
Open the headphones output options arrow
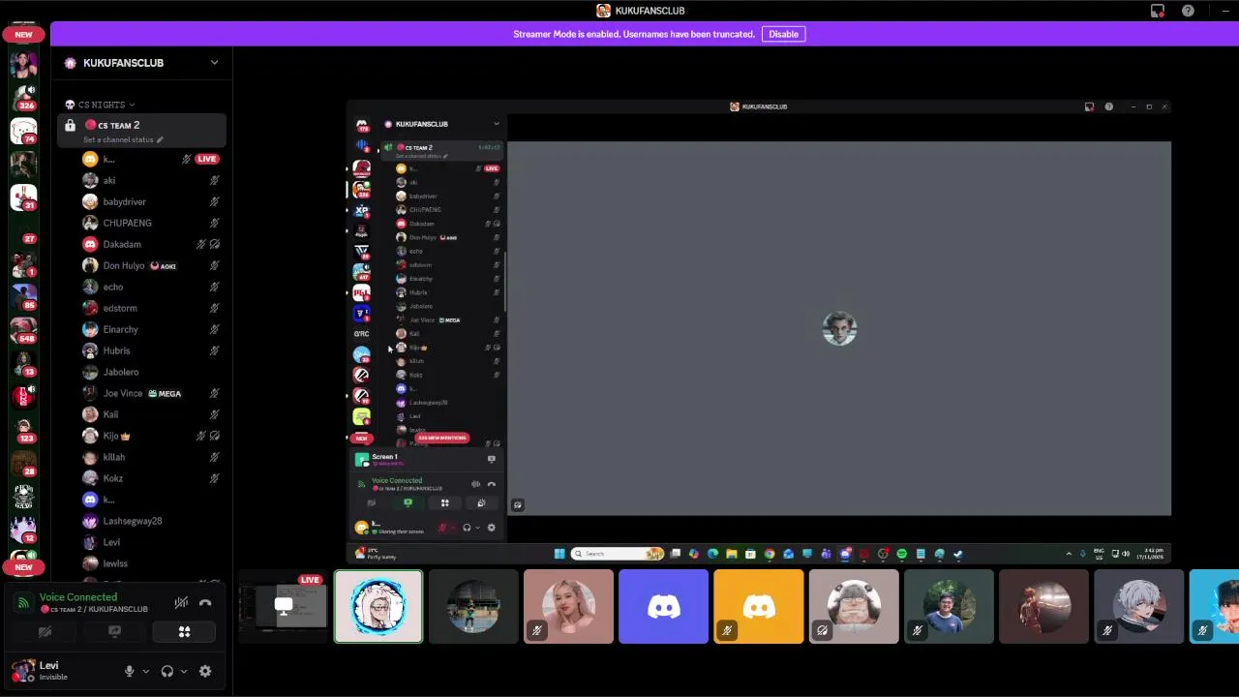coord(184,671)
